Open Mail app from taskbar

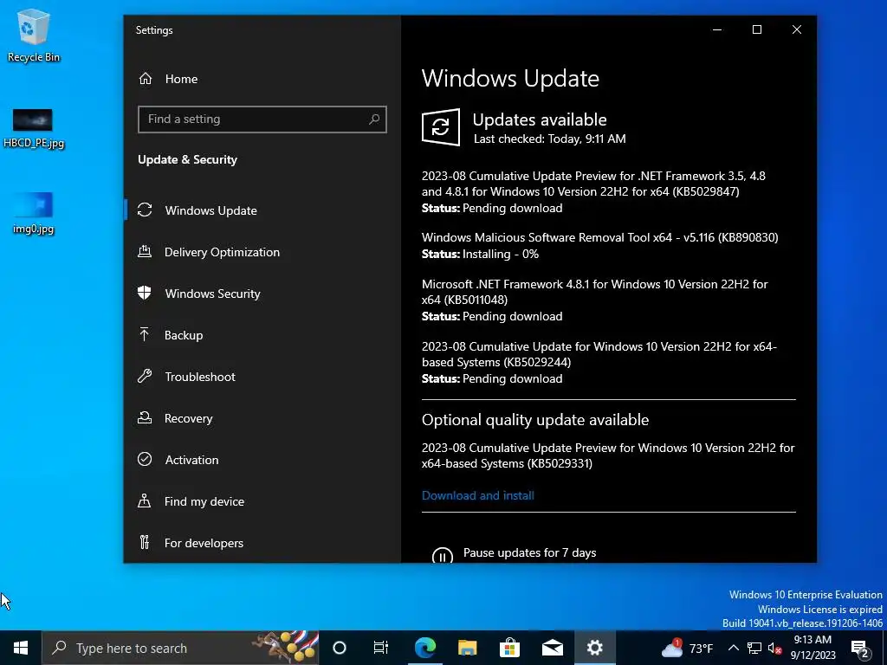pyautogui.click(x=552, y=648)
